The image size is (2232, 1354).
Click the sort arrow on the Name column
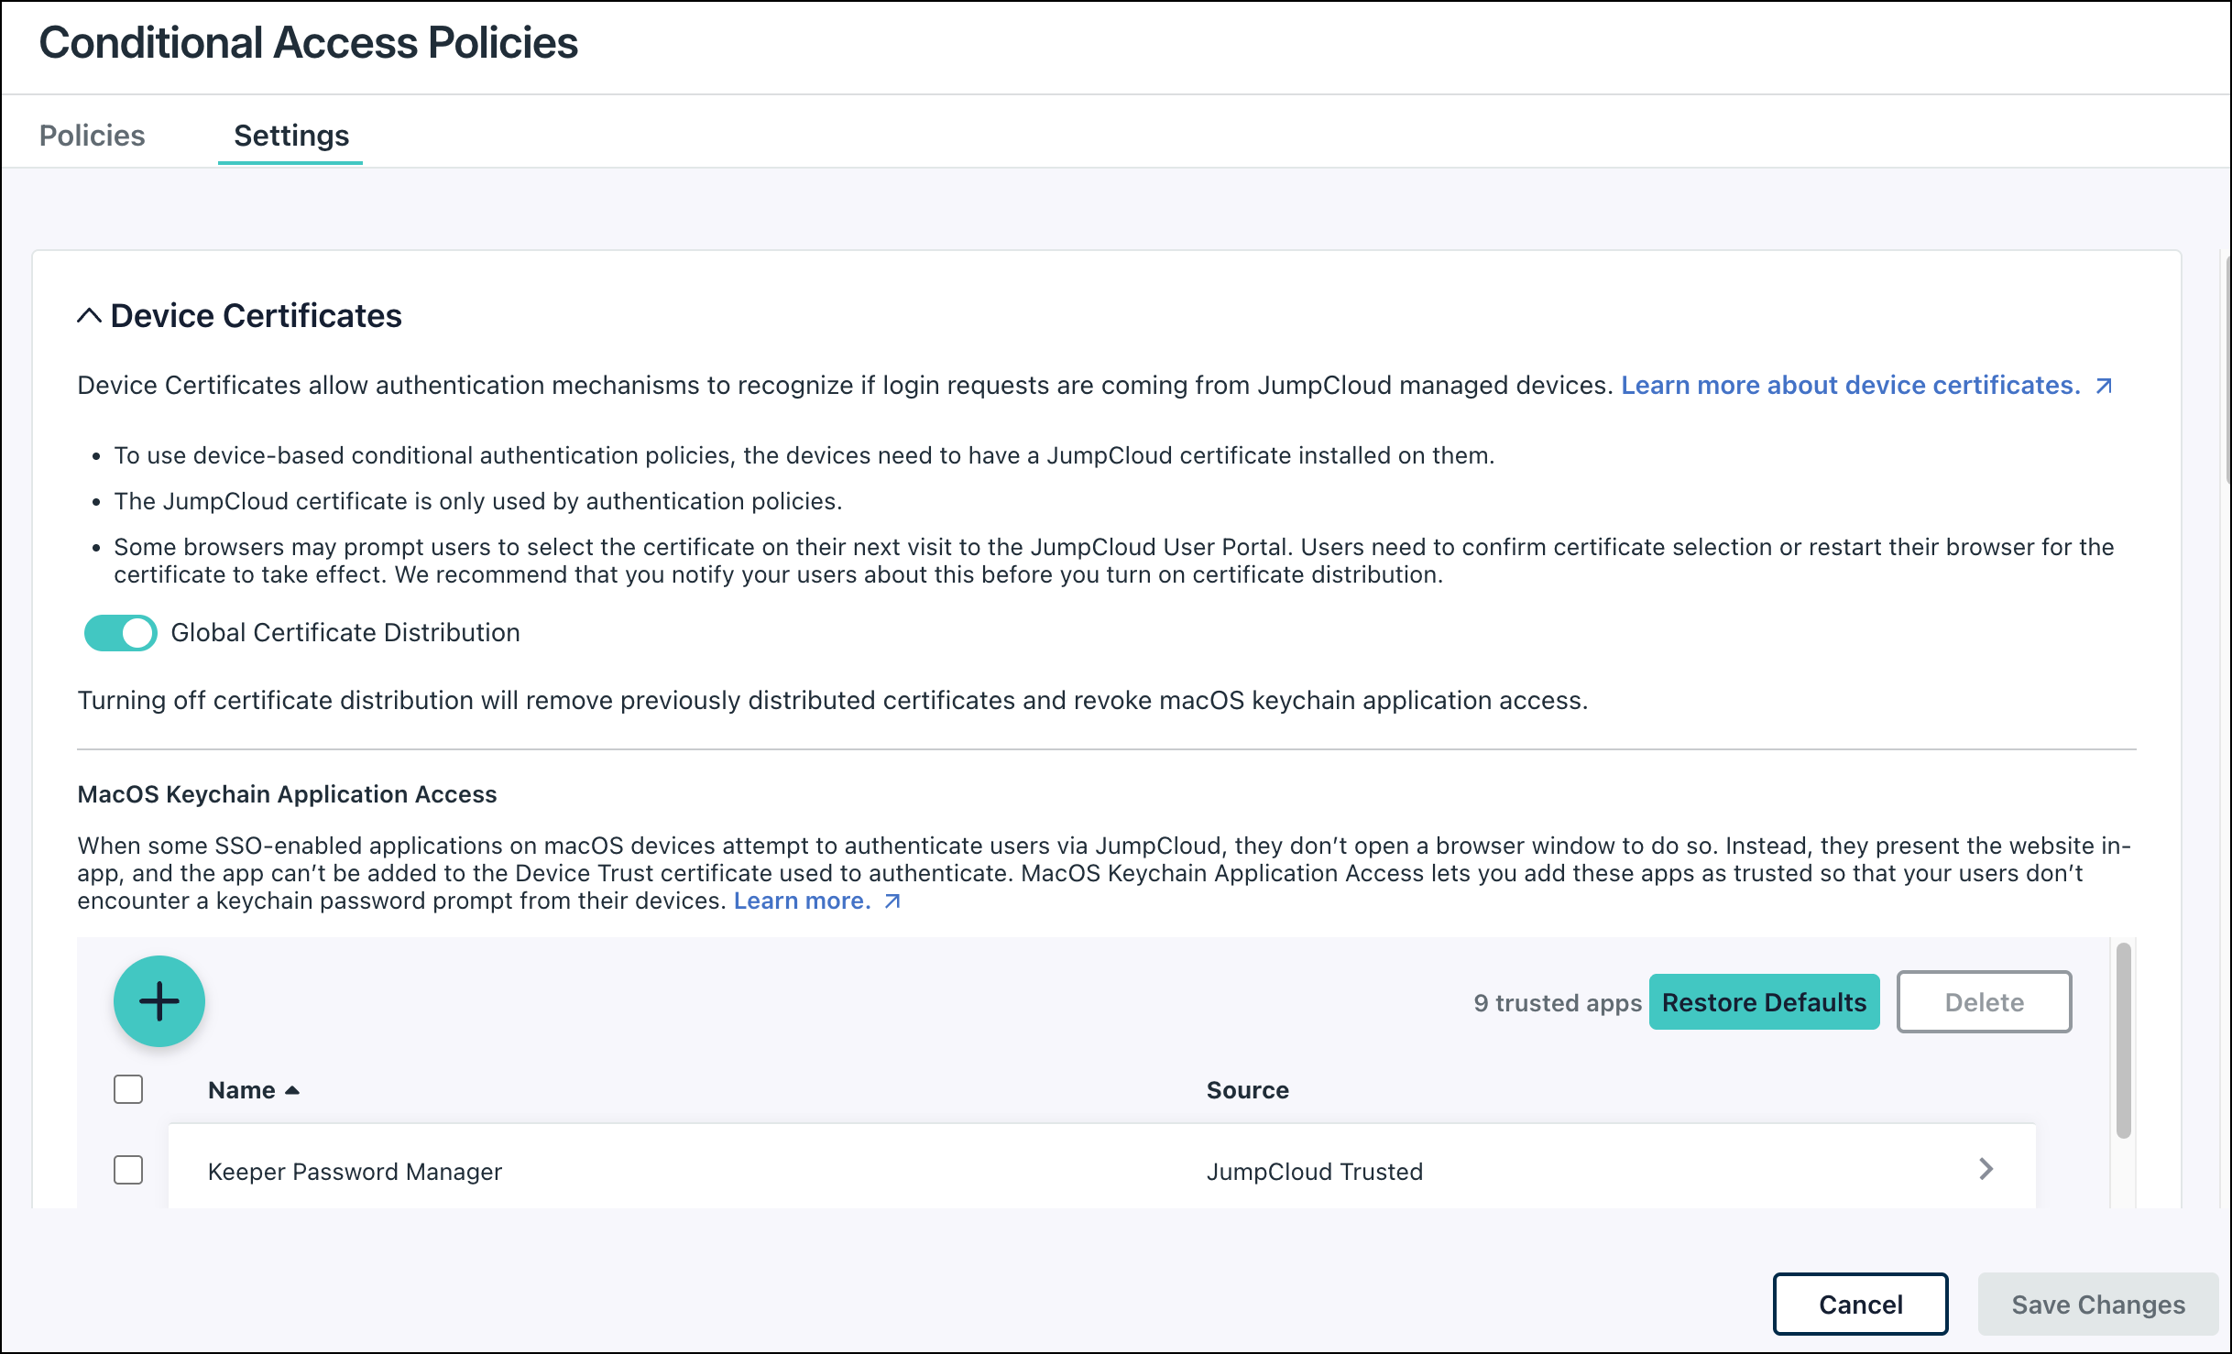pos(292,1090)
